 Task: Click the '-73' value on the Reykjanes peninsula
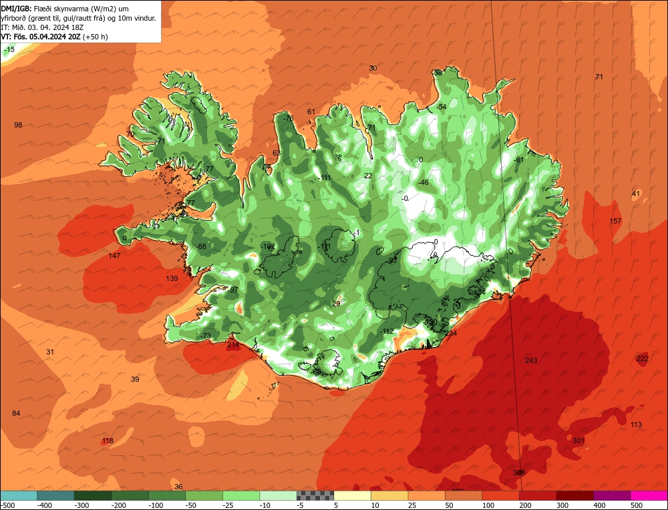point(205,336)
